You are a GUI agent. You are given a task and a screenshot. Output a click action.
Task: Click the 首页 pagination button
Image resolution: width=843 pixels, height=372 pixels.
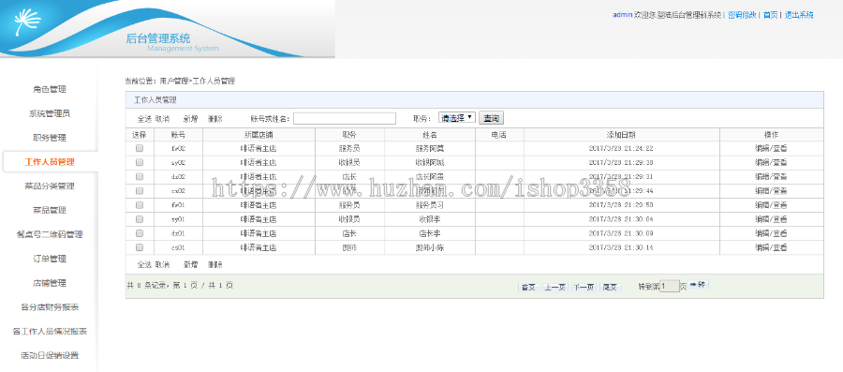(x=528, y=287)
